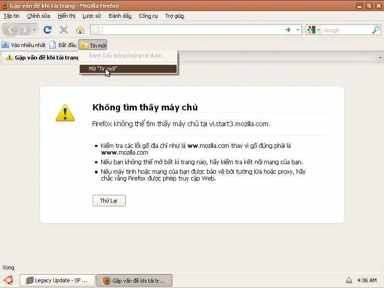The image size is (384, 288).
Task: Minimize the Firefox window
Action: click(x=360, y=6)
